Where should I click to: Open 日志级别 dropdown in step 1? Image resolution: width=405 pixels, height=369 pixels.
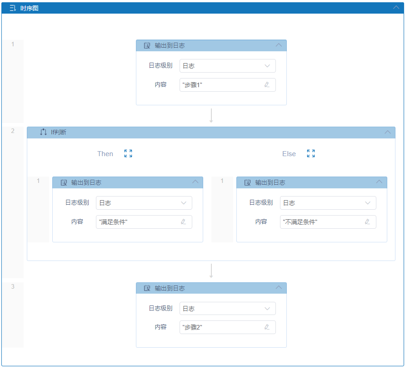click(x=227, y=66)
